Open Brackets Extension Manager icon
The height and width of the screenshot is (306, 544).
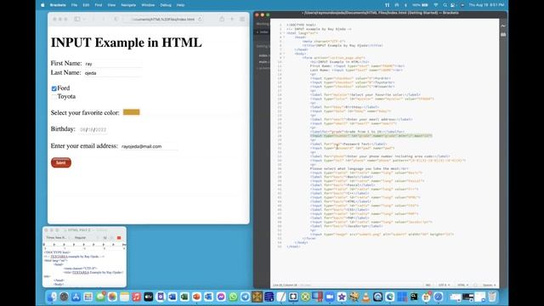point(503,34)
